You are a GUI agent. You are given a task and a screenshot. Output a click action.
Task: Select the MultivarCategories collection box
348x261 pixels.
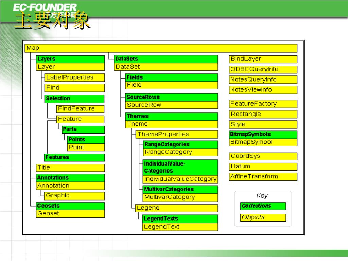[x=180, y=190]
